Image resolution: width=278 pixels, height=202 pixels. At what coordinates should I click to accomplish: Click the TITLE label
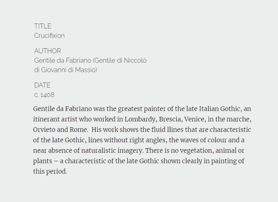42,26
